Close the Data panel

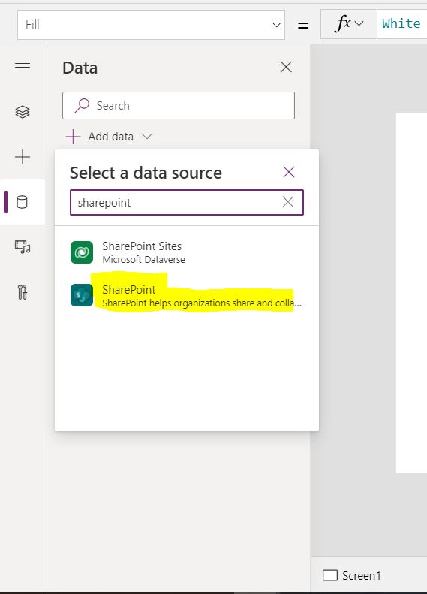pyautogui.click(x=286, y=67)
